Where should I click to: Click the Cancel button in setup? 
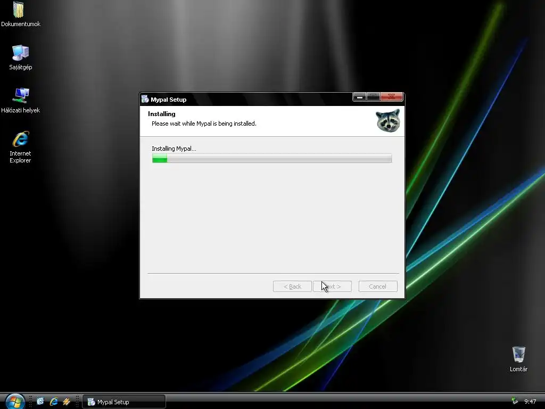(378, 286)
